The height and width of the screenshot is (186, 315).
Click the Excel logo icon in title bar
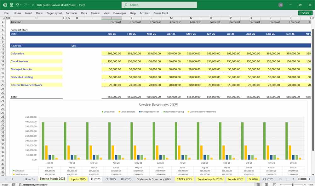(x=5, y=5)
